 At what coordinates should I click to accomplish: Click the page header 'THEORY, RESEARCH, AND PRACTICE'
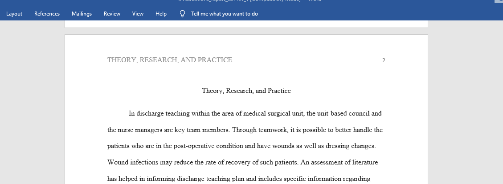(x=170, y=60)
